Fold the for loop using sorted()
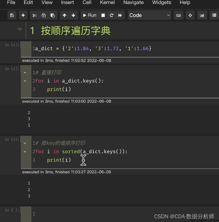The height and width of the screenshot is (222, 219). [25, 152]
